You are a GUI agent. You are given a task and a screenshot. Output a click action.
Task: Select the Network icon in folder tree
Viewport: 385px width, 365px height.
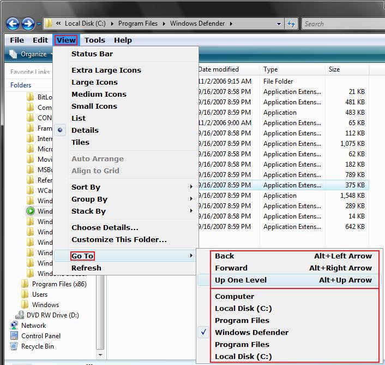14,325
